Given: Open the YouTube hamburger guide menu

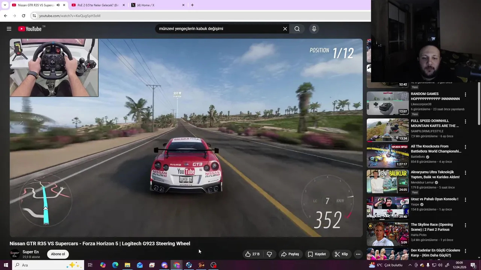Looking at the screenshot, I should click(x=9, y=29).
